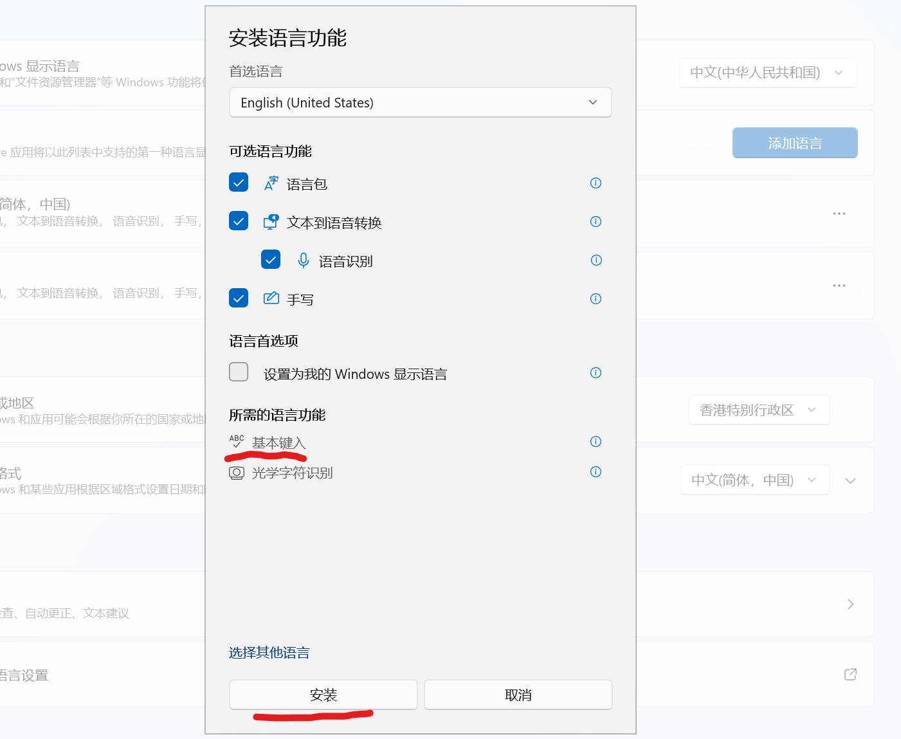Image resolution: width=901 pixels, height=739 pixels.
Task: Open the info tooltip next to 基本键入
Action: (x=595, y=442)
